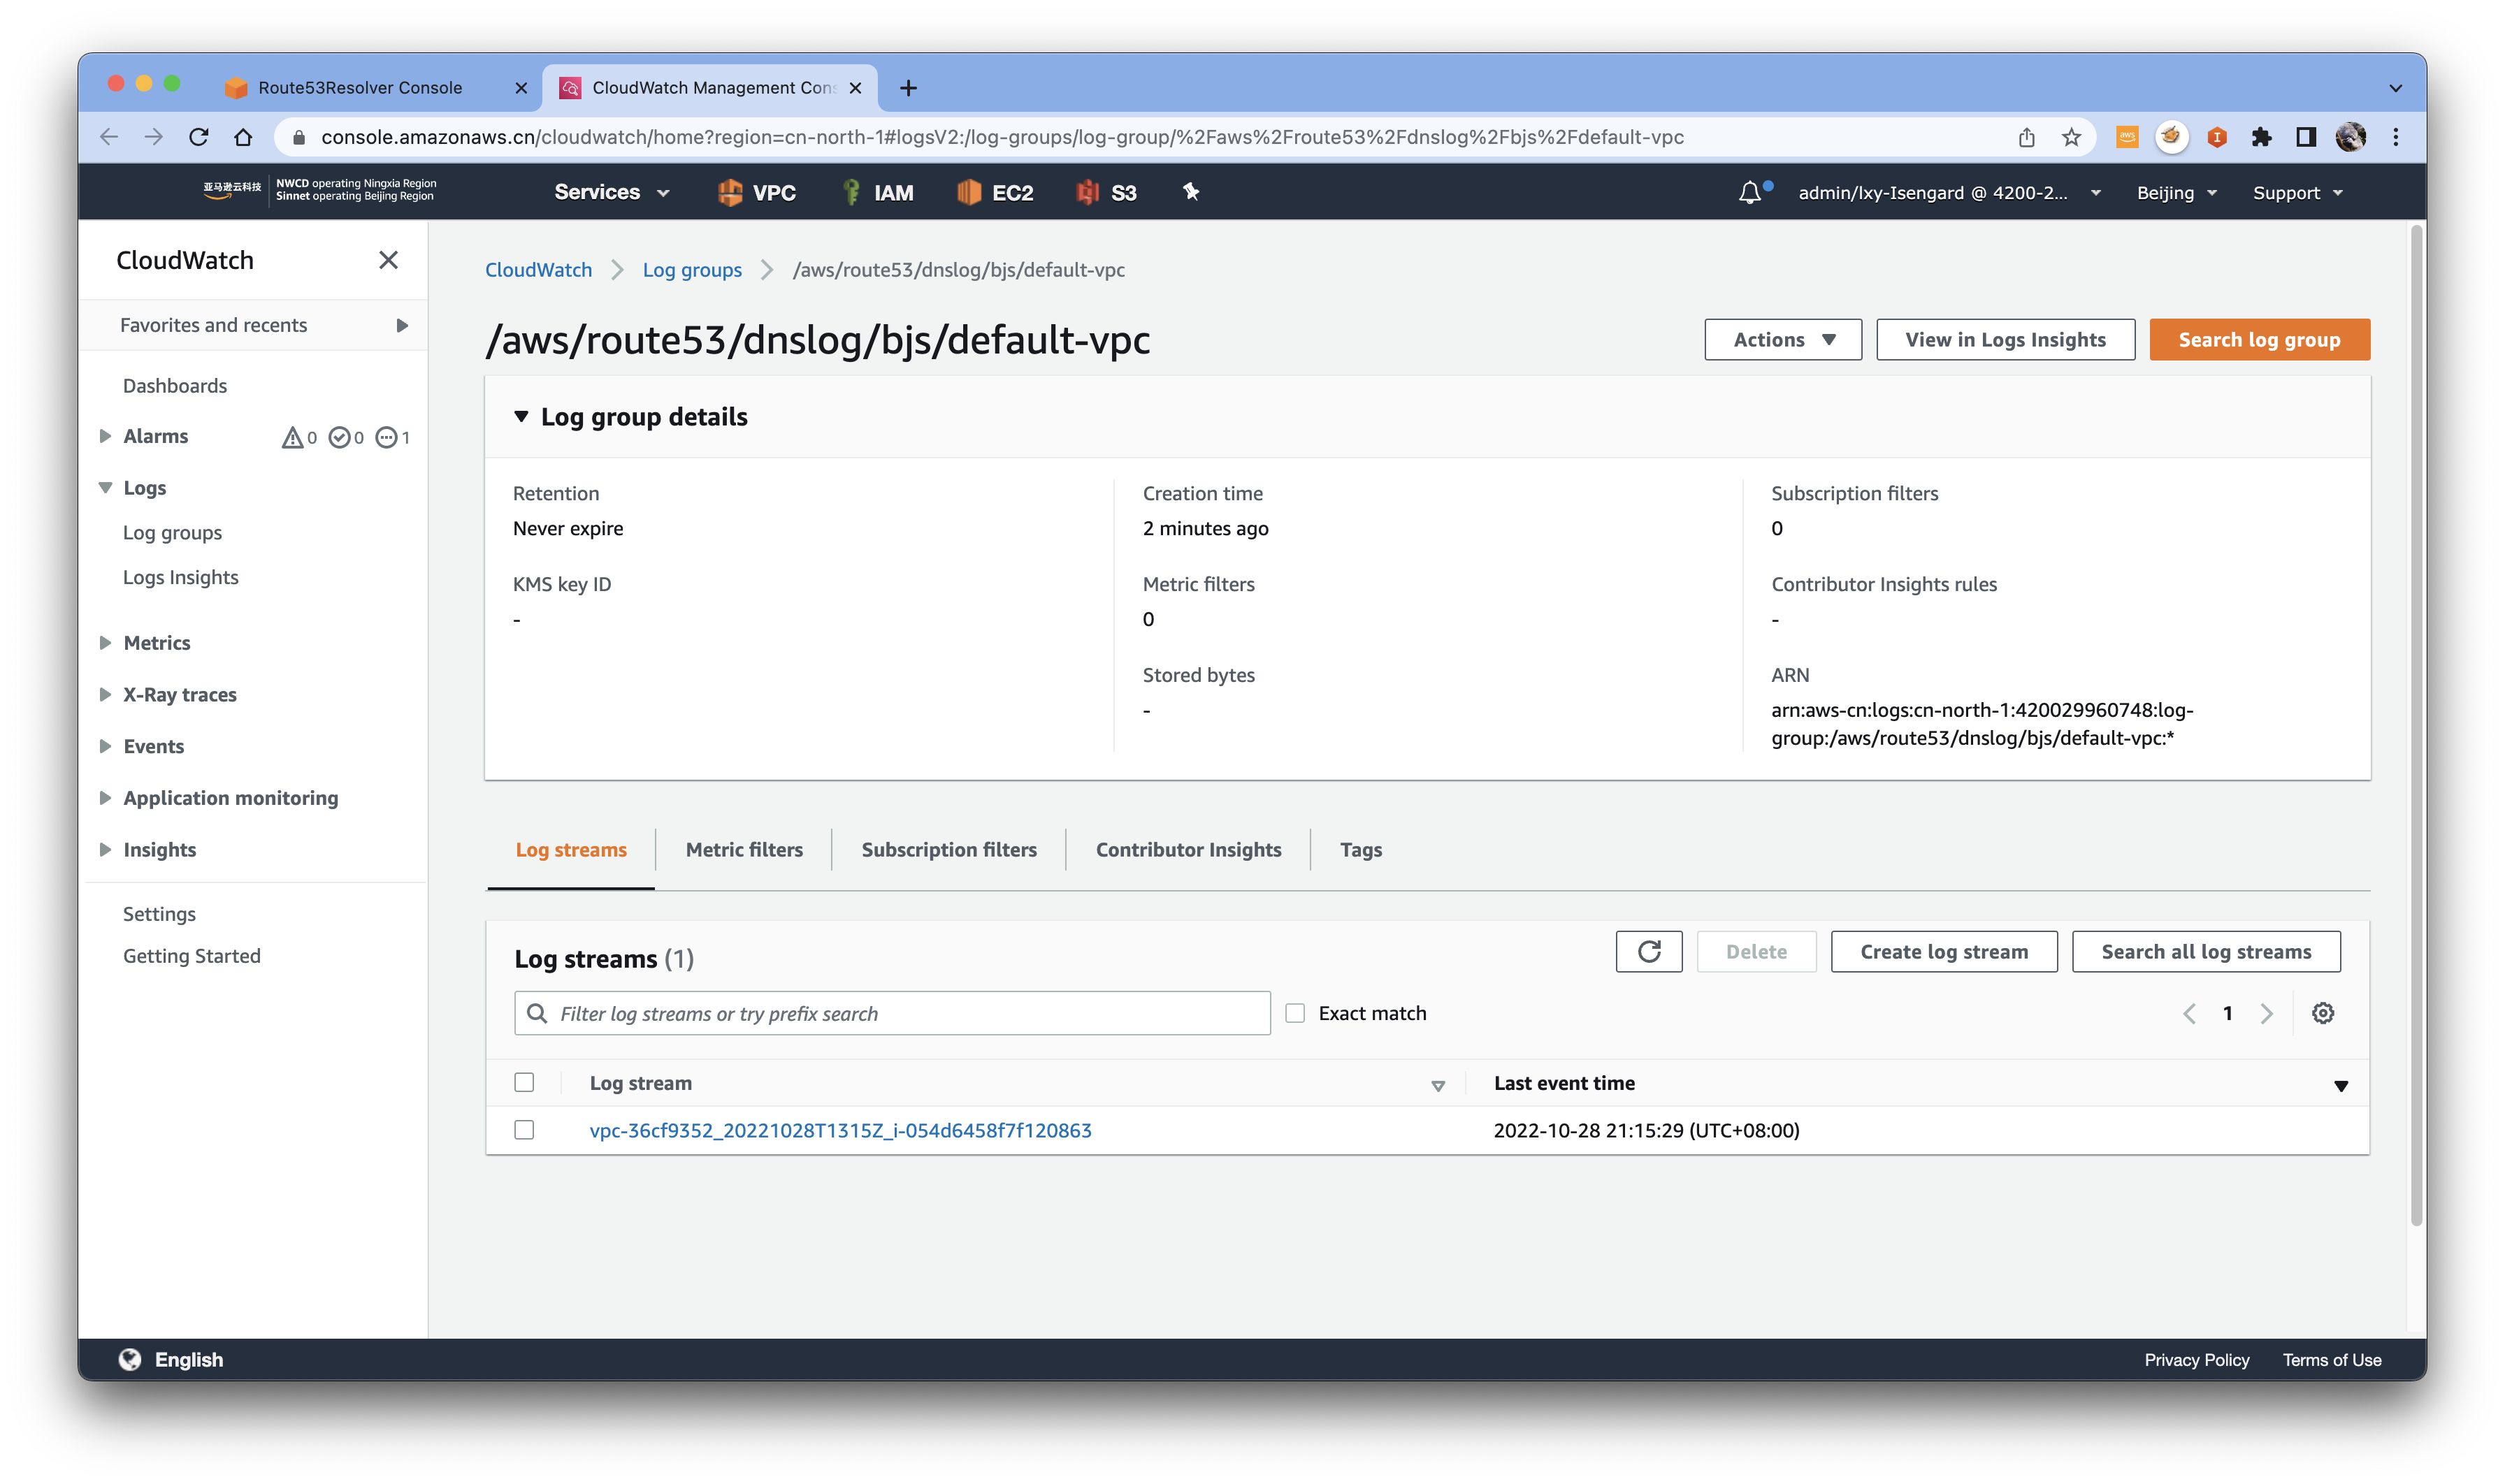Open the Actions dropdown

click(x=1783, y=340)
